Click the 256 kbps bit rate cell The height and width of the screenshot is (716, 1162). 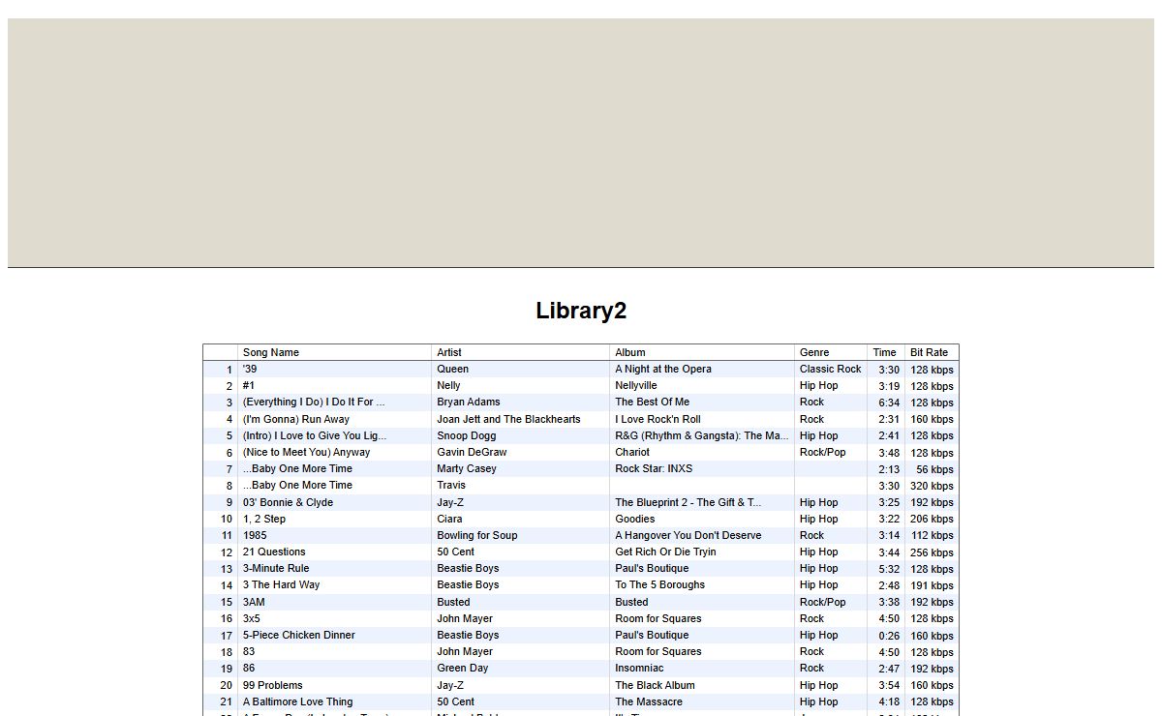[x=932, y=552]
